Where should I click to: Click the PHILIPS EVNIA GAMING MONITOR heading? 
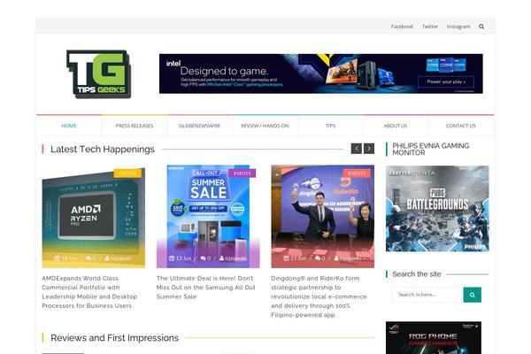point(431,149)
